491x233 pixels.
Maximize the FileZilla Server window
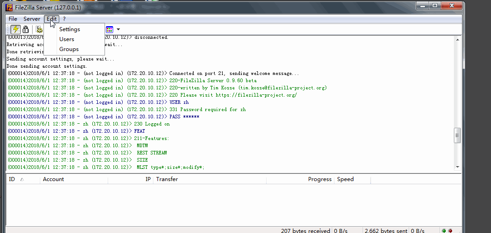pyautogui.click(x=434, y=5)
